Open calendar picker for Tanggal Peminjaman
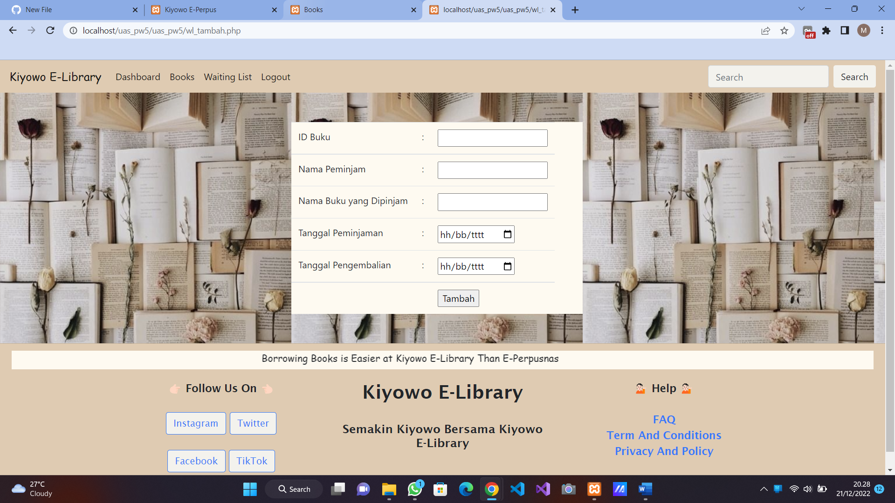Viewport: 895px width, 503px height. pos(508,235)
